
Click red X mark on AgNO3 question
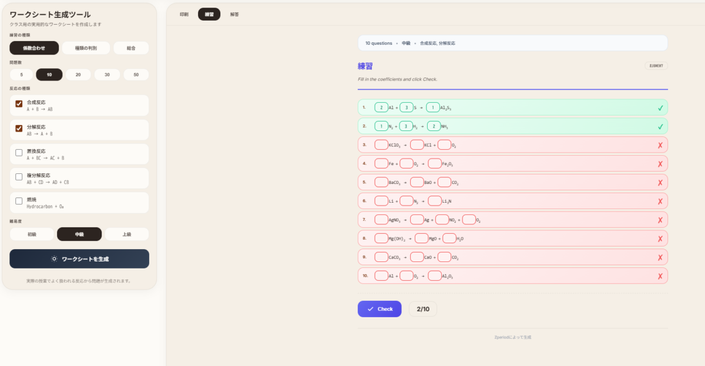point(660,220)
